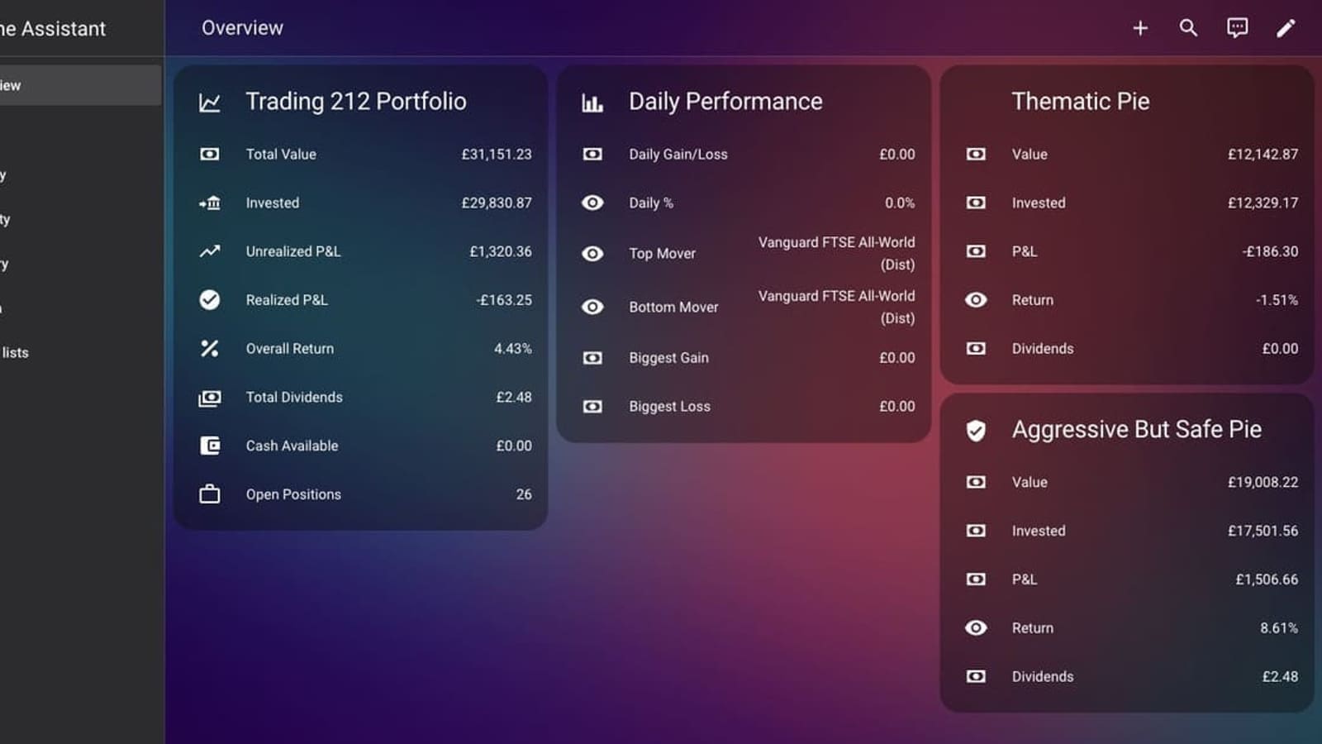Open search with the magnifier icon
Image resolution: width=1322 pixels, height=744 pixels.
pos(1188,28)
